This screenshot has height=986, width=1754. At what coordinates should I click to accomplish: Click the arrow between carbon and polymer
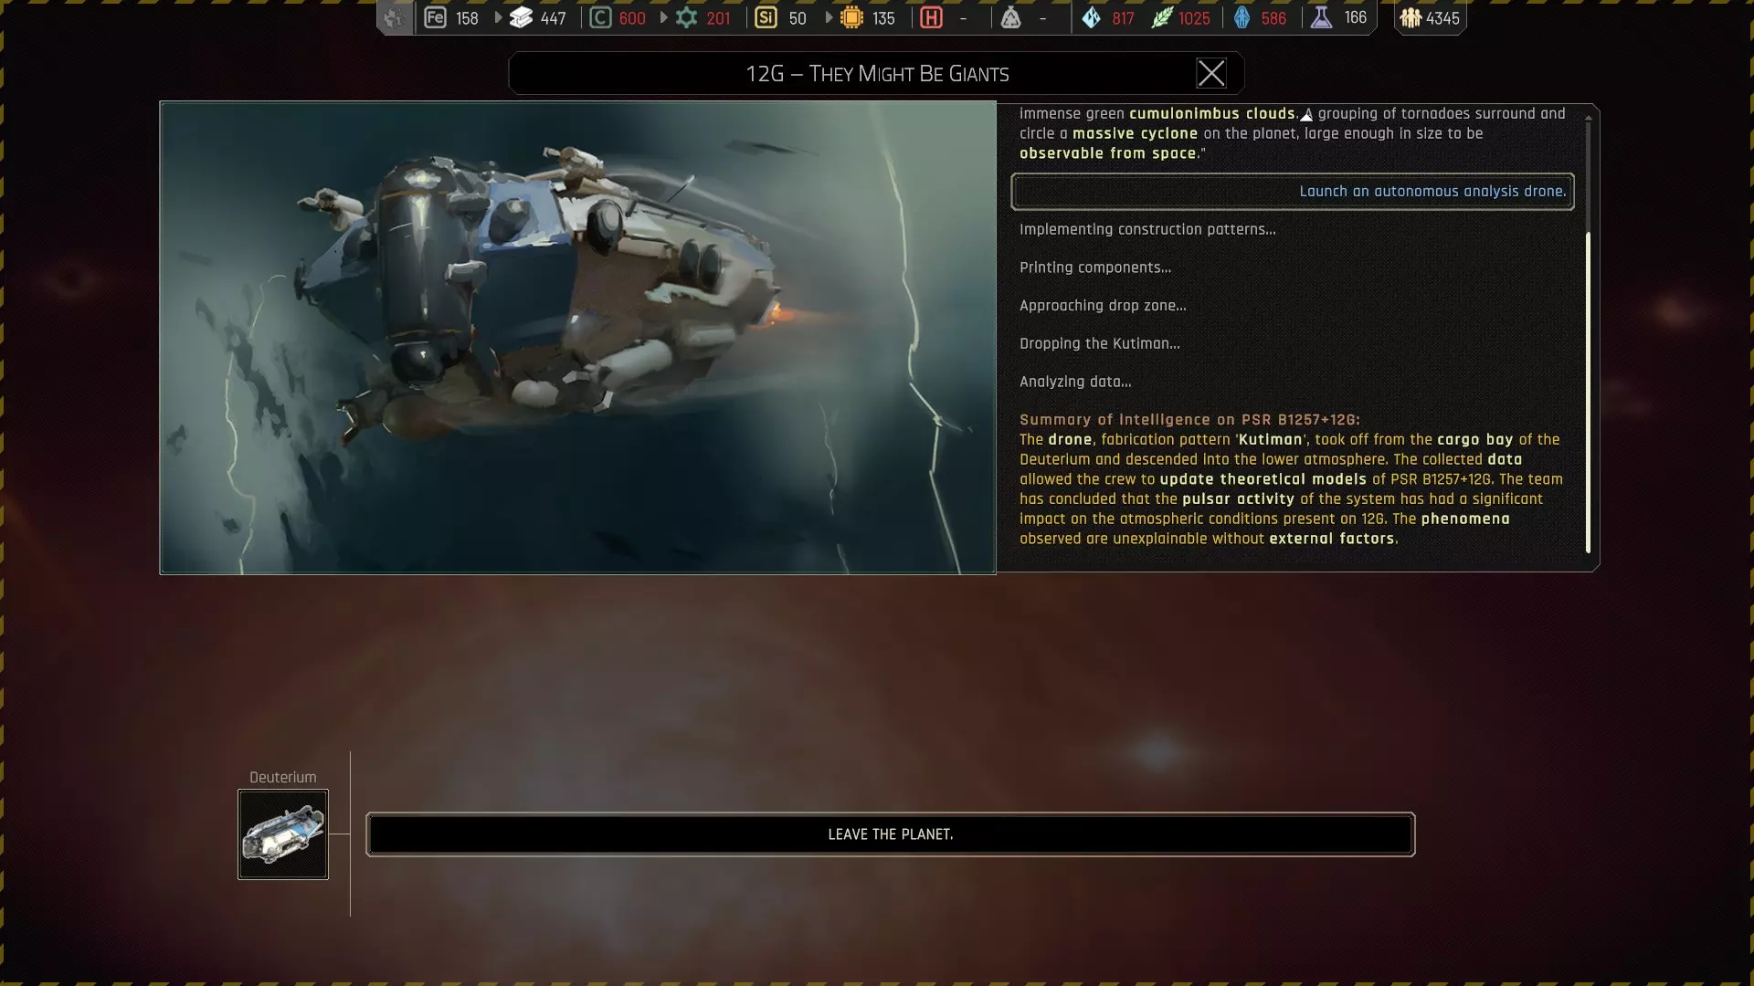[x=663, y=17]
